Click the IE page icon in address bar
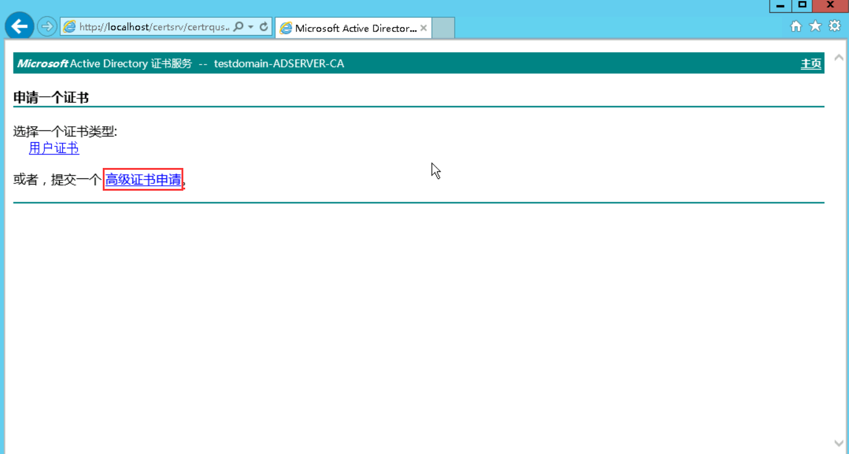This screenshot has height=454, width=849. [70, 27]
